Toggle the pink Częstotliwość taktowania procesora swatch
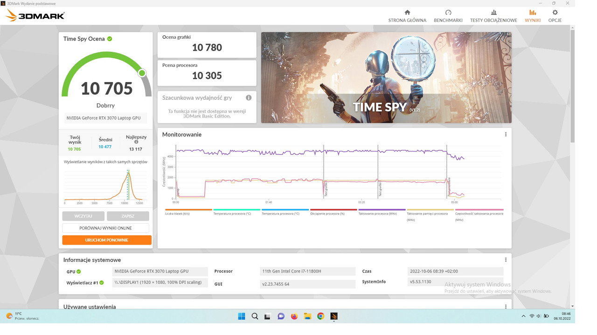Screen dimensions: 597x335 click(479, 210)
